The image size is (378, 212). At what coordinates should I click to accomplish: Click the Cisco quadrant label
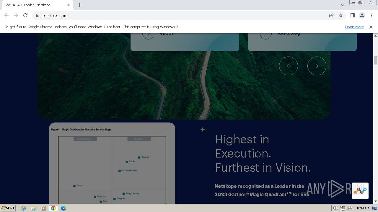79,185
